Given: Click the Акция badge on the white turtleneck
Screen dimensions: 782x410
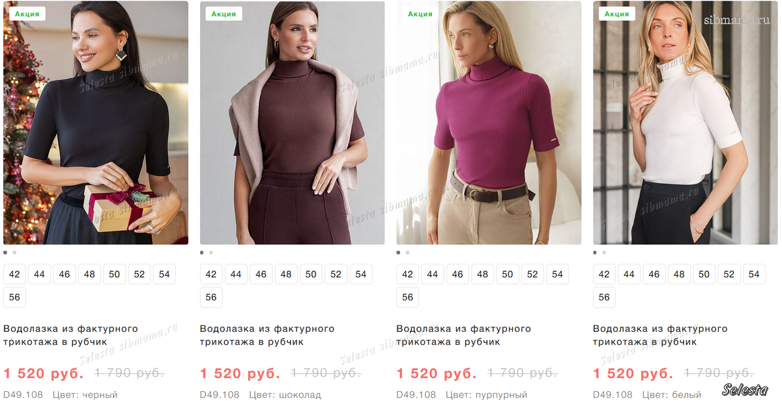Looking at the screenshot, I should click(x=616, y=14).
